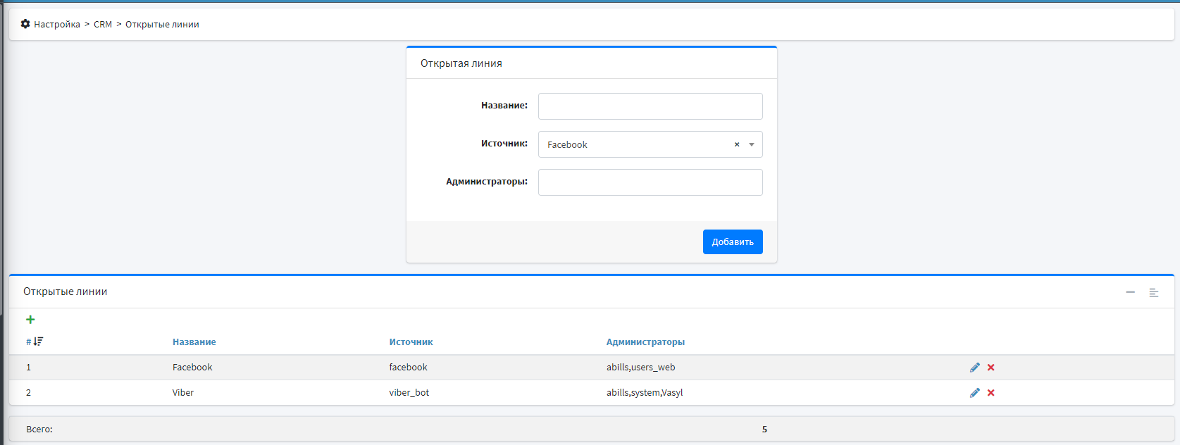Edit the Facebook row with pencil icon
The height and width of the screenshot is (445, 1180).
coord(974,368)
